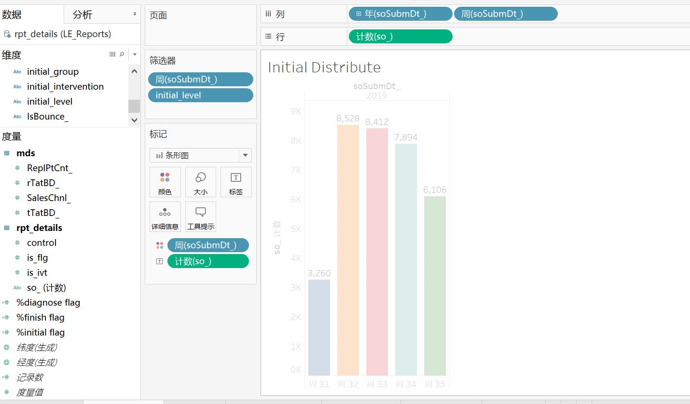Click the Abc icon beside so_ (计数)
Image resolution: width=690 pixels, height=404 pixels.
point(17,288)
